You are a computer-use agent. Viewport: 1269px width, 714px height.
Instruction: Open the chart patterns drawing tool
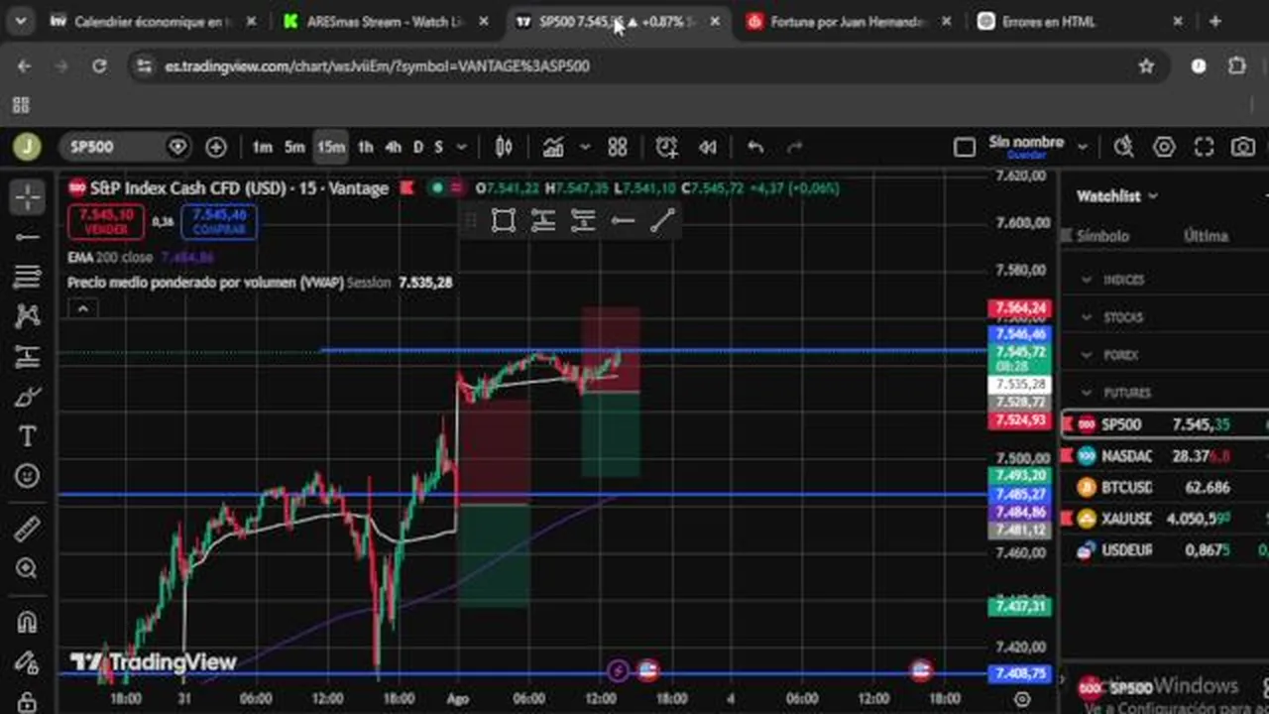click(28, 316)
